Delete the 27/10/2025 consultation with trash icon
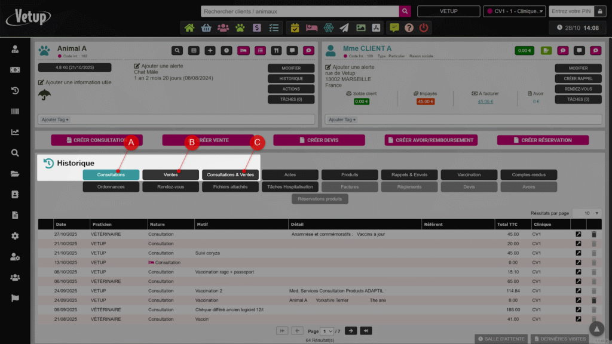 tap(593, 234)
